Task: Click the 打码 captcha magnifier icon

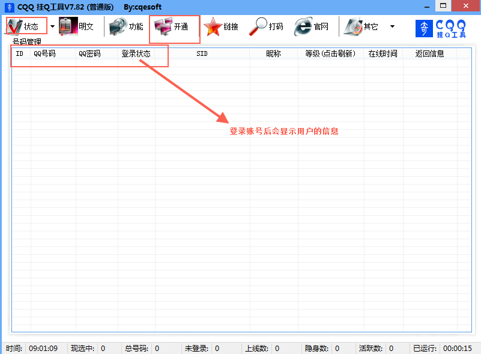Action: [x=259, y=26]
